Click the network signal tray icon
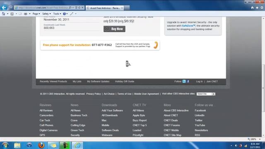 click(246, 146)
